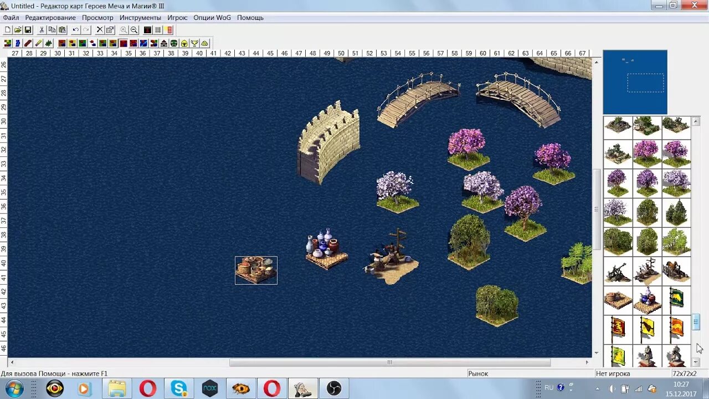Create a new map with New icon

[8, 30]
